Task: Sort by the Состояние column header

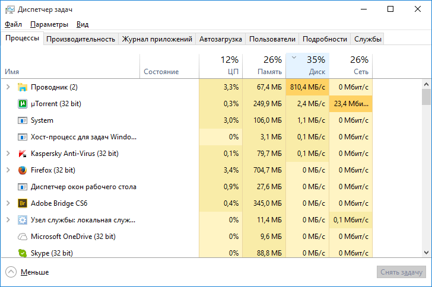Action: [170, 66]
